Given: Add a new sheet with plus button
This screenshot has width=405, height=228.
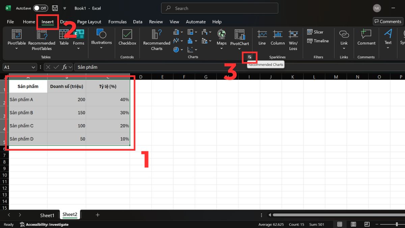Looking at the screenshot, I should tap(98, 215).
